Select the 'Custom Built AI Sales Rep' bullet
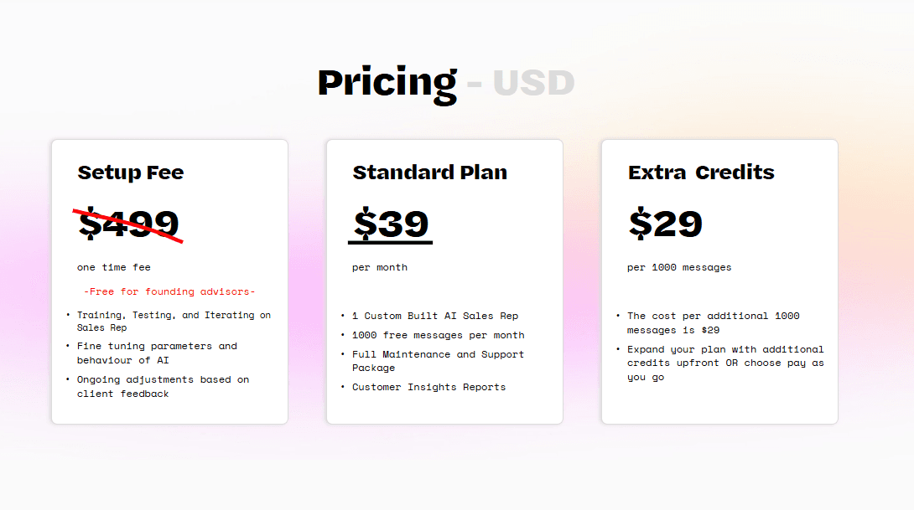 (435, 316)
